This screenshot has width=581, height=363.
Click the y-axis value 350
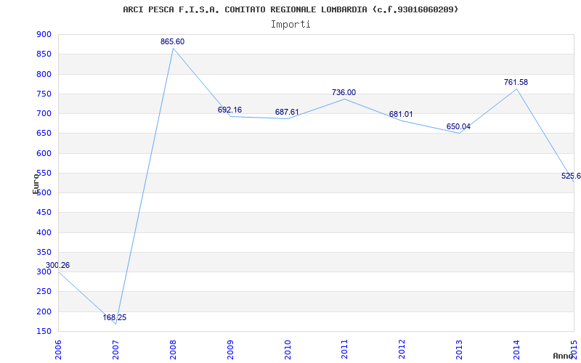click(44, 252)
